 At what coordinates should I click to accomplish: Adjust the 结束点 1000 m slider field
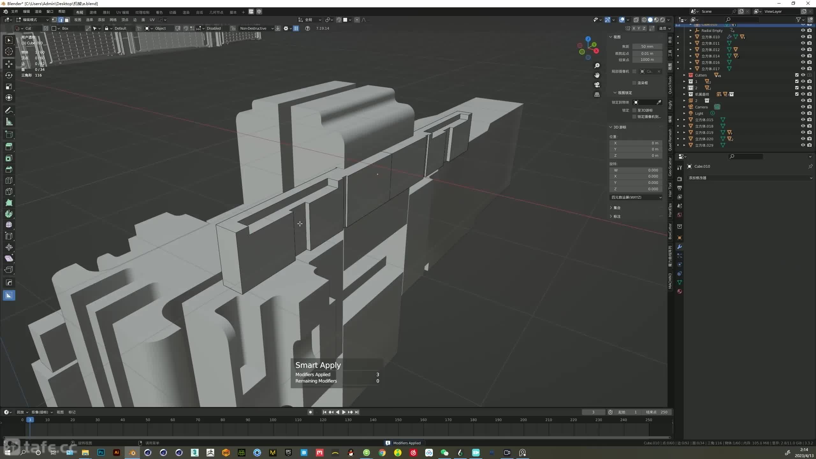[647, 60]
